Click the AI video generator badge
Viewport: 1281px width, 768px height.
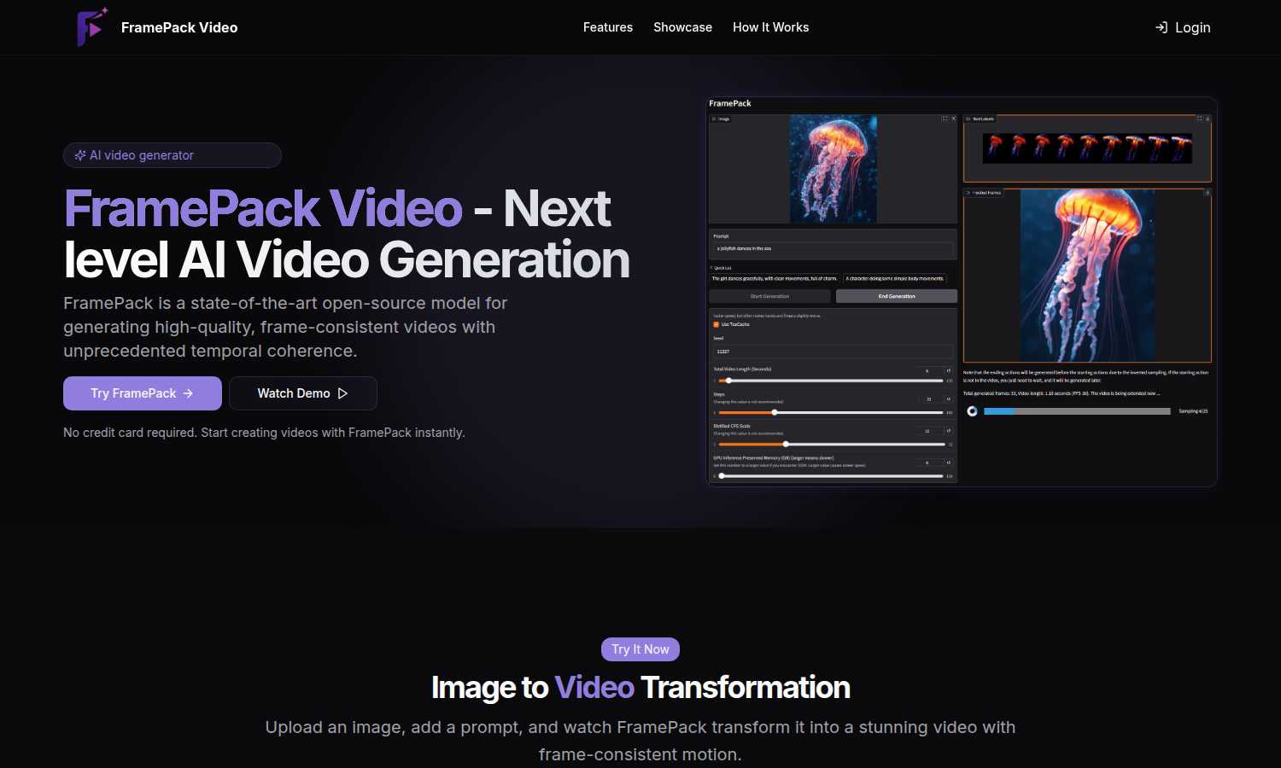coord(173,155)
